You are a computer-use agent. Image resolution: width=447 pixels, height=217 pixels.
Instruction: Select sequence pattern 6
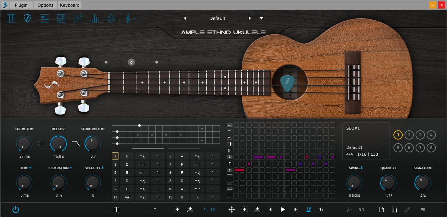coord(409,147)
